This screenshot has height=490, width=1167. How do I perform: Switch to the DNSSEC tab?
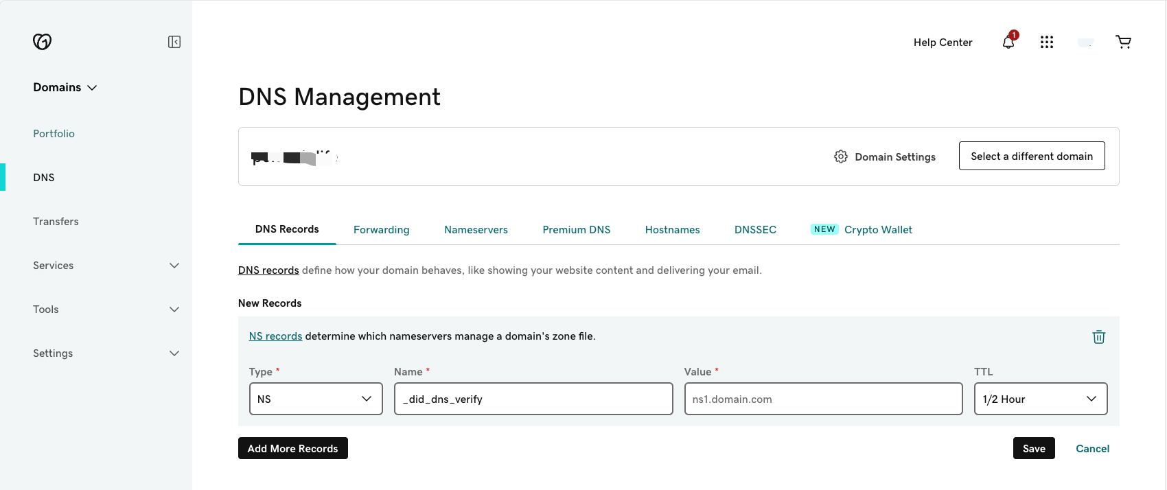755,230
